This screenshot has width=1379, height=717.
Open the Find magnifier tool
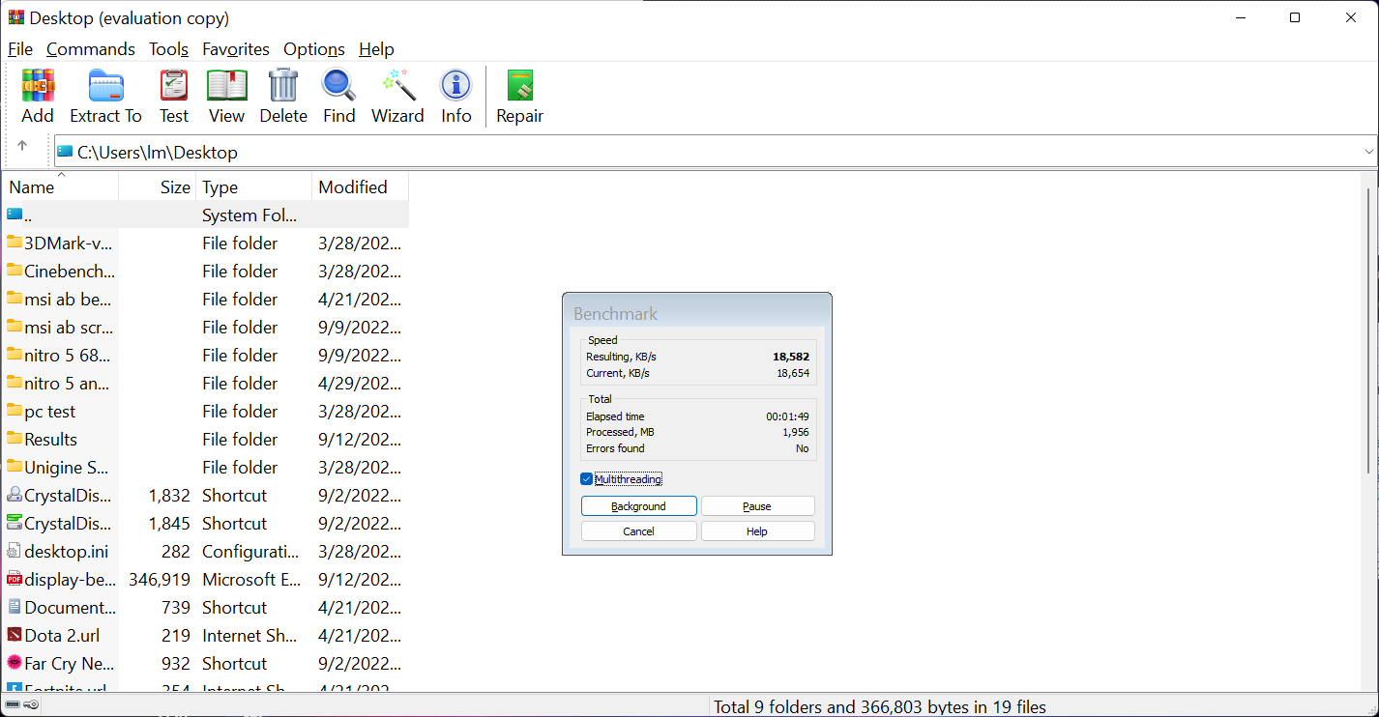tap(339, 86)
